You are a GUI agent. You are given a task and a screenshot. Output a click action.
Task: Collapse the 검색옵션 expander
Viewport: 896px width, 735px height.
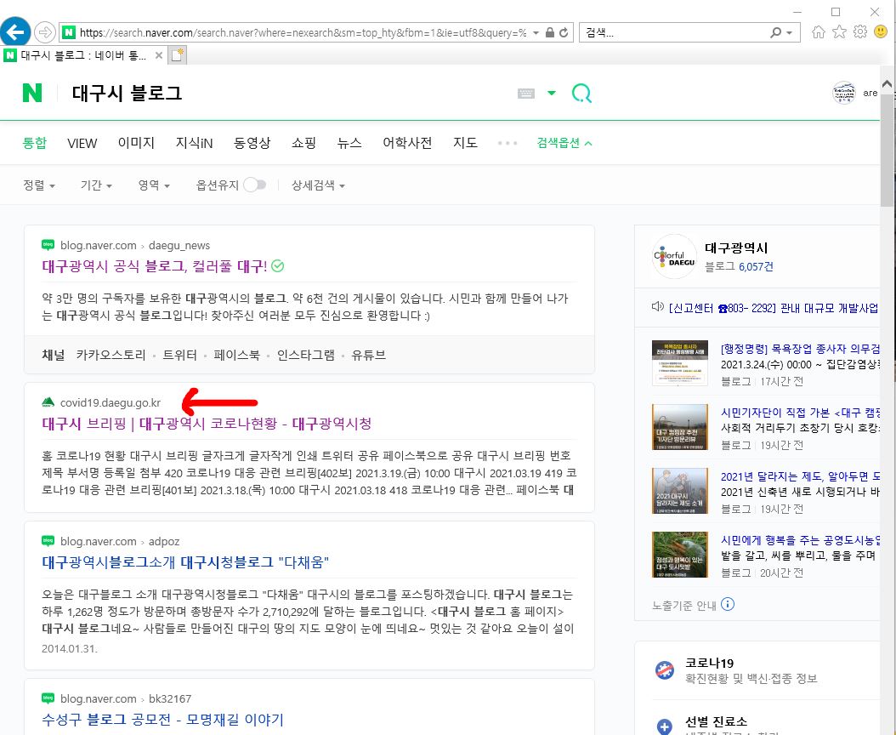tap(564, 143)
